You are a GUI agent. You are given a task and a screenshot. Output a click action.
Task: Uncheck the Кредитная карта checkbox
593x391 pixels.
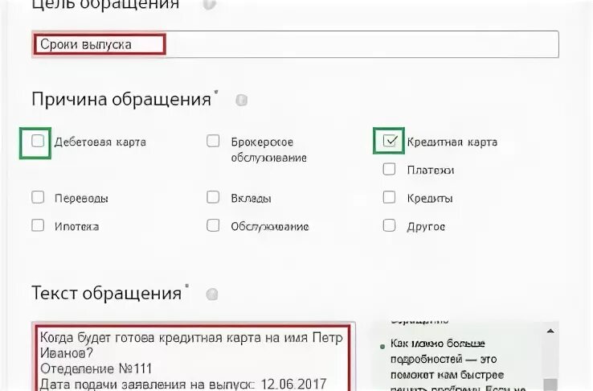click(x=390, y=141)
